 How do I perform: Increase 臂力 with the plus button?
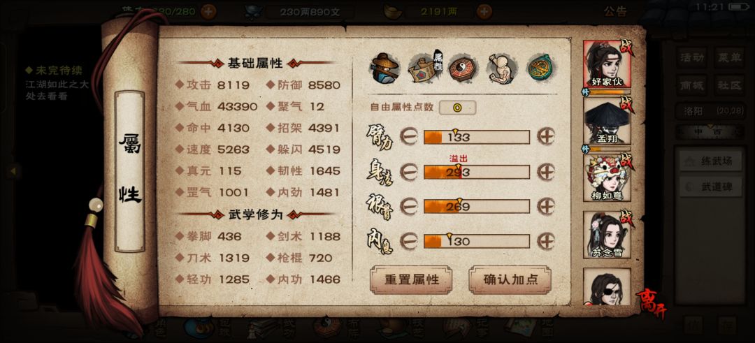[546, 137]
